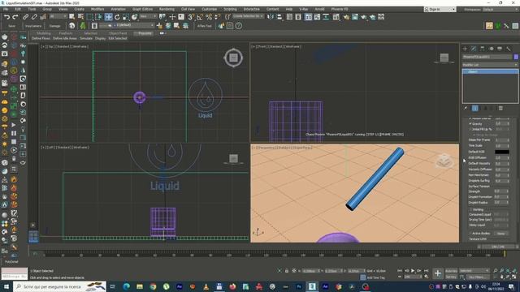Open the Create command panel tab
520x292 pixels.
point(465,49)
